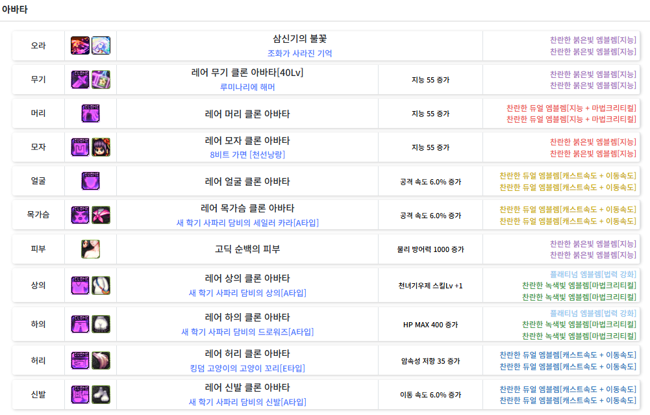650x415 pixels.
Task: Click the 아바타 section heading
Action: (x=15, y=10)
